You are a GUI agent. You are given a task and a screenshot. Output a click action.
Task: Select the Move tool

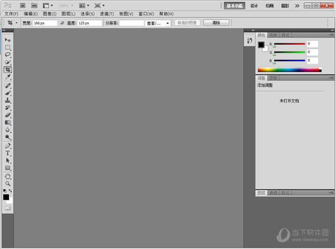tap(8, 40)
